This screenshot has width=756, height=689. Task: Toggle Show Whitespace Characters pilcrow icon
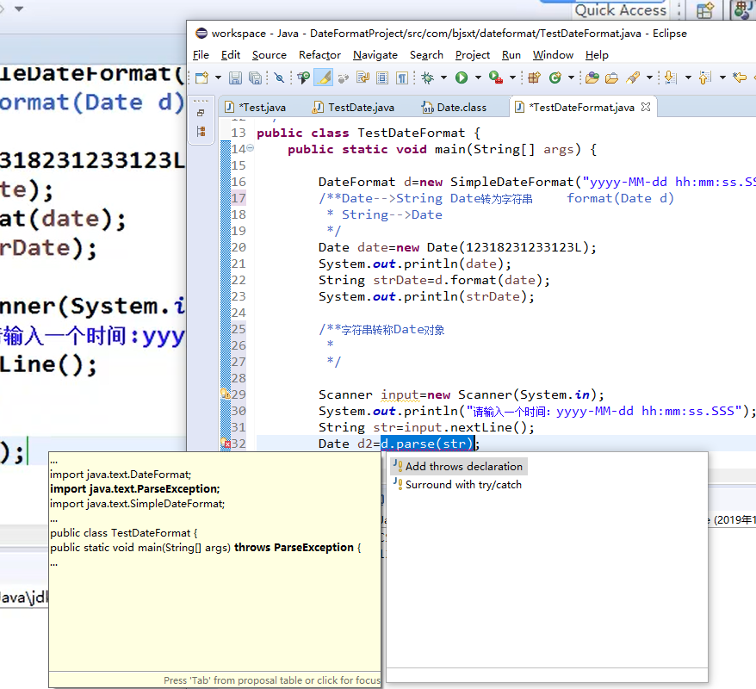402,78
